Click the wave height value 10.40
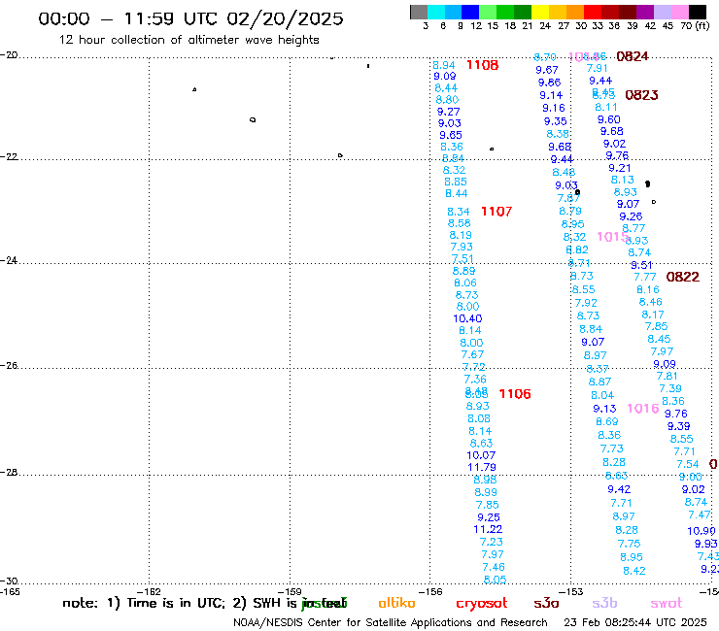This screenshot has height=631, width=719. click(467, 318)
